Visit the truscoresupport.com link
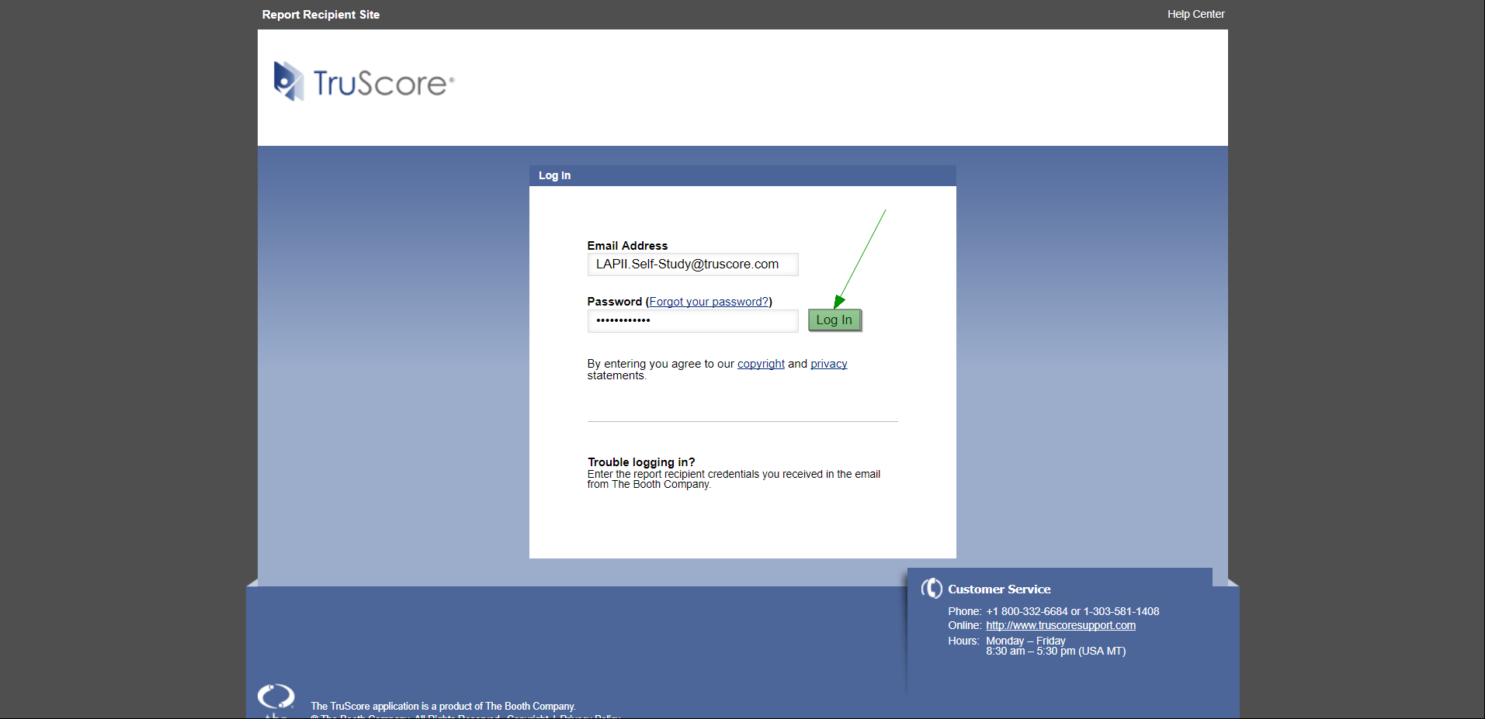 pyautogui.click(x=1060, y=625)
